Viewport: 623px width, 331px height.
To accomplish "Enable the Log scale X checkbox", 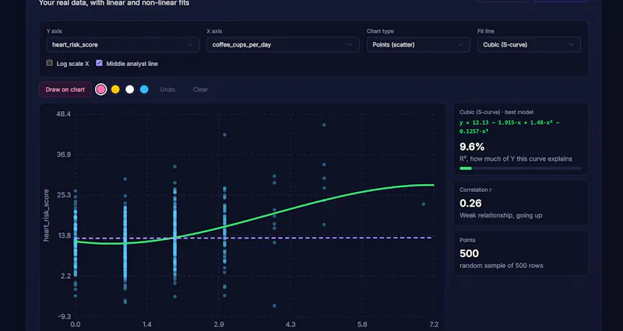I will point(50,63).
